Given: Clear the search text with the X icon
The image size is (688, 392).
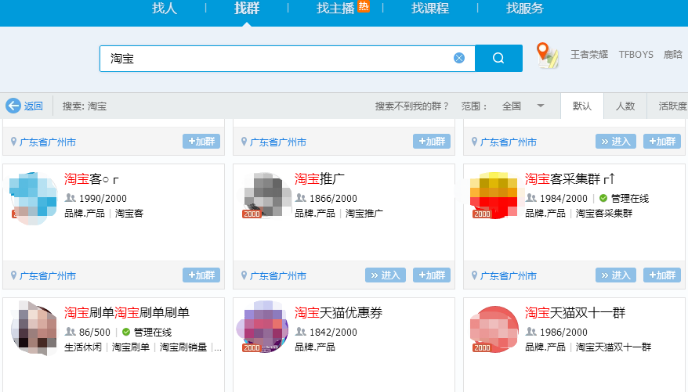Looking at the screenshot, I should coord(459,58).
